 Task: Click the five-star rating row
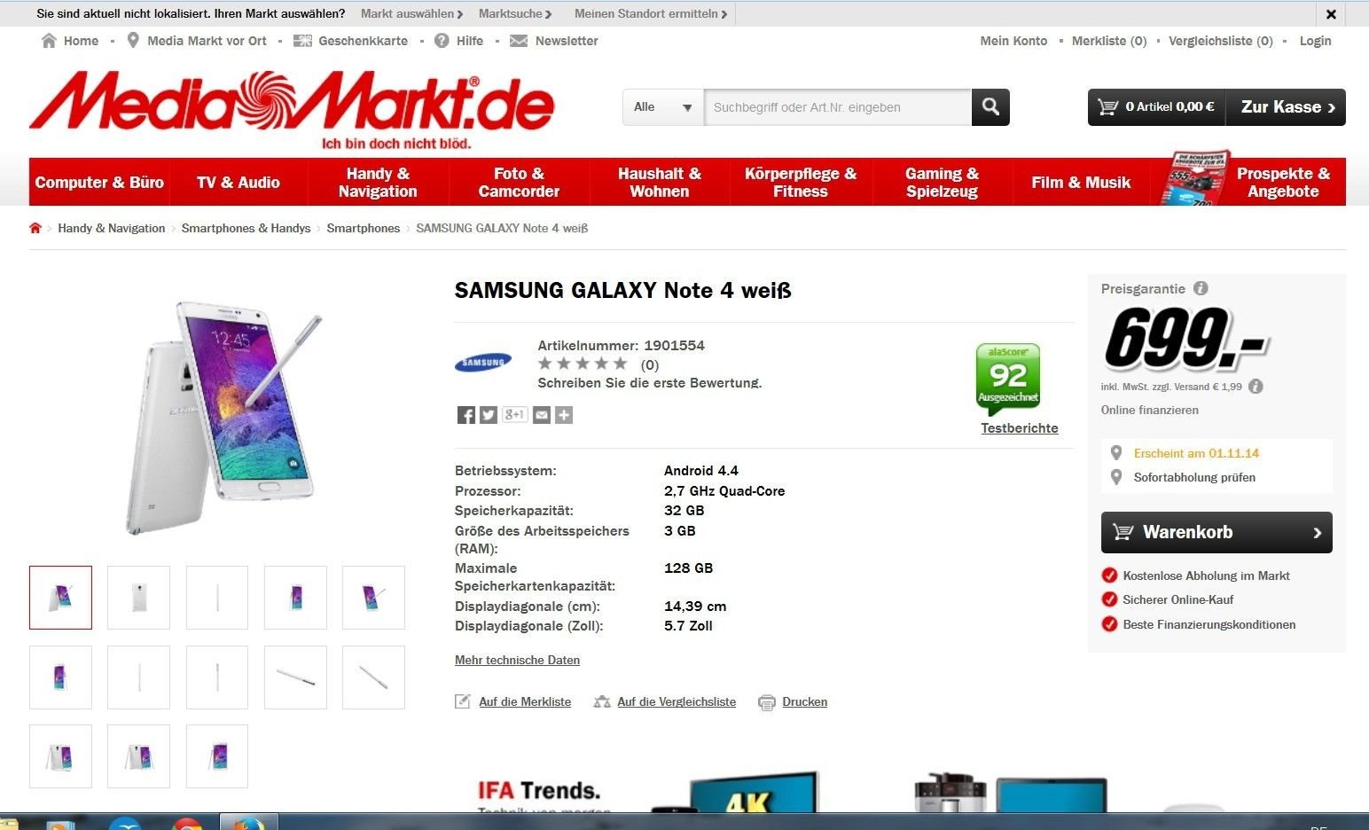[x=583, y=364]
